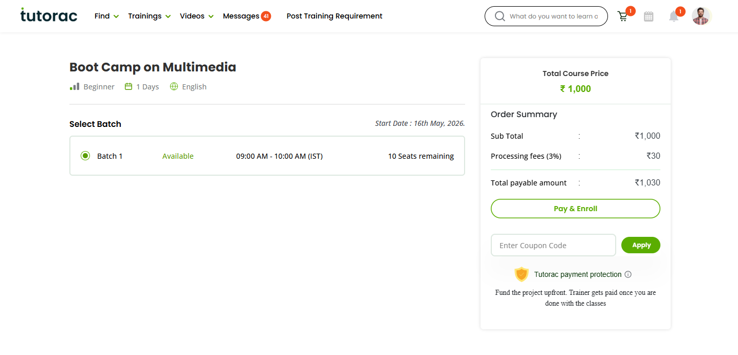The height and width of the screenshot is (355, 738).
Task: Click the Pay & Enroll button
Action: click(x=576, y=209)
